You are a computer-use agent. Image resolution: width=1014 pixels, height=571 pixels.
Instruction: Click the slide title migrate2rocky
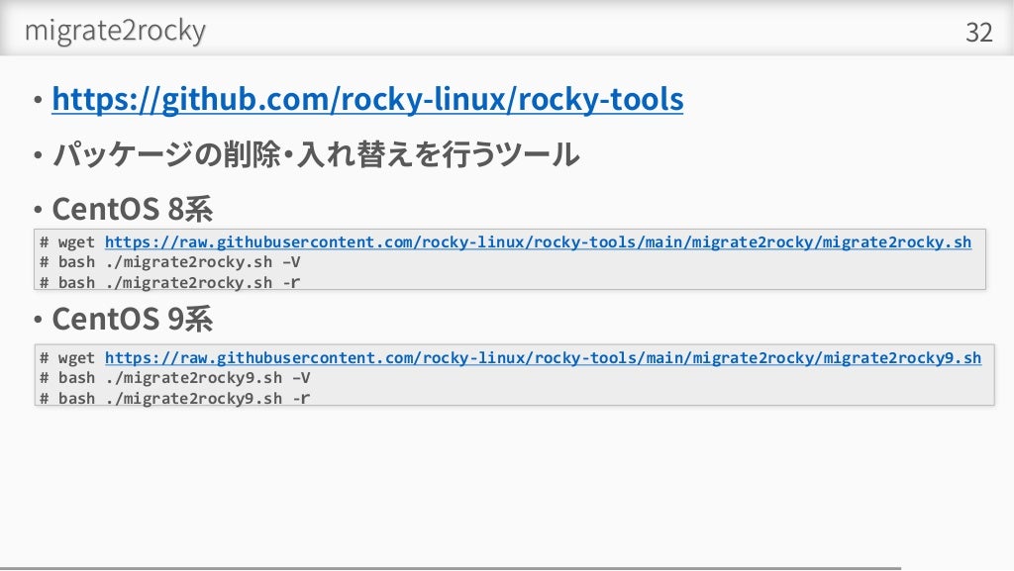(x=115, y=31)
